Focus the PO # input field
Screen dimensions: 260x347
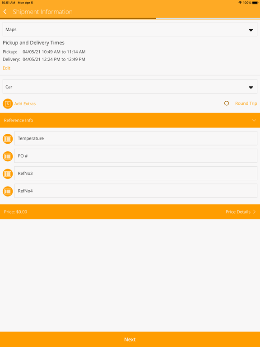click(136, 156)
